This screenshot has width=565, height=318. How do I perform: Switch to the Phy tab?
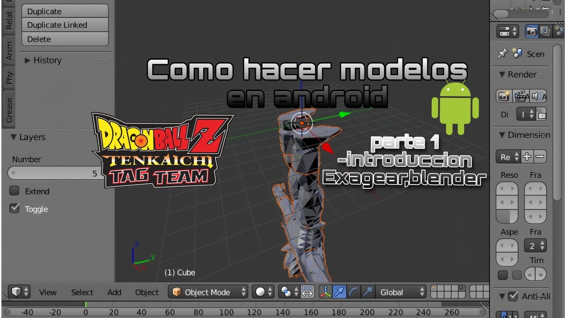coord(9,79)
